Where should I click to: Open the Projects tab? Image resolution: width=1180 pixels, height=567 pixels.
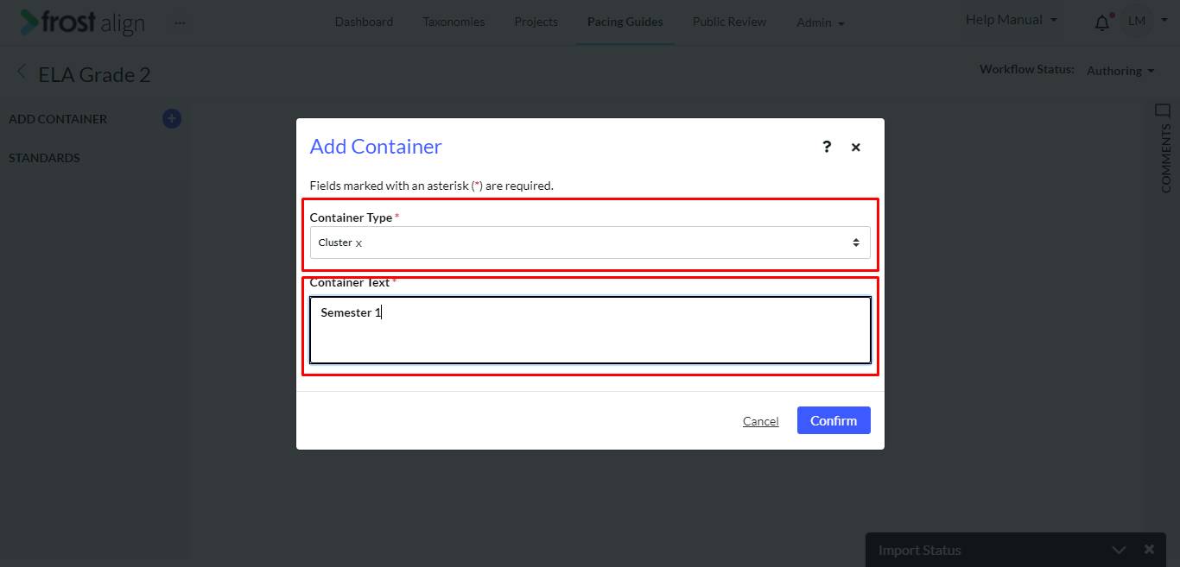click(536, 22)
